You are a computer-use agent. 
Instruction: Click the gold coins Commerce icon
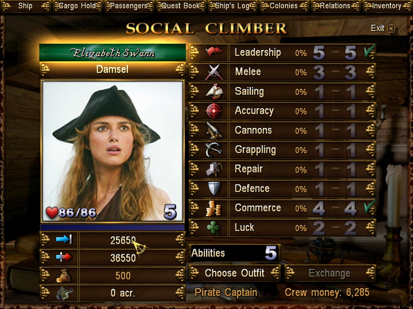[x=213, y=208]
